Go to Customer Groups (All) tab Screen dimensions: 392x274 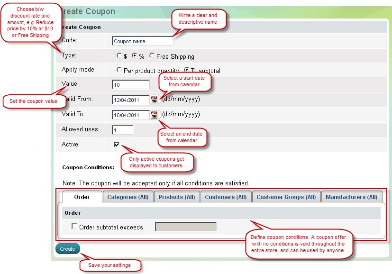tap(286, 197)
